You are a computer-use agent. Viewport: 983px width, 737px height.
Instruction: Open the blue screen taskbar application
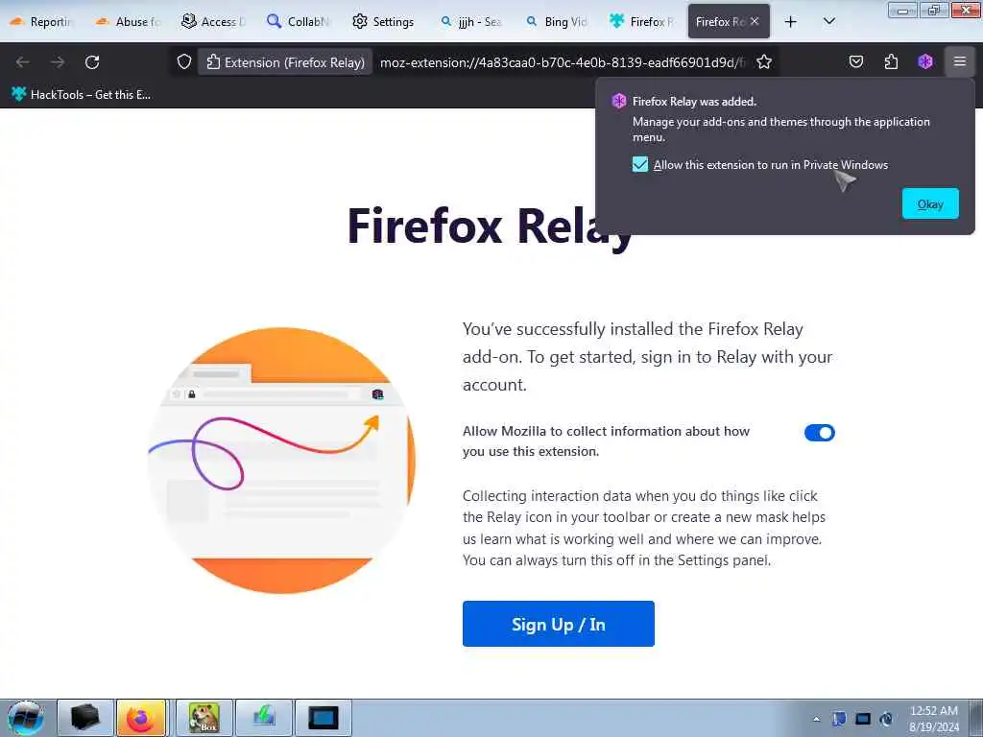pos(324,718)
